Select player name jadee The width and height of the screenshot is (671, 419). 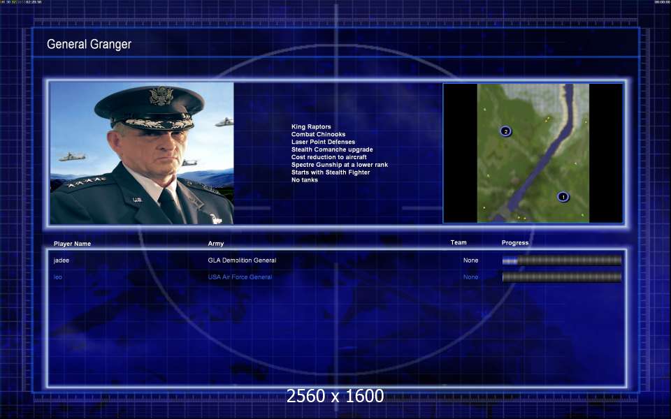tap(62, 260)
